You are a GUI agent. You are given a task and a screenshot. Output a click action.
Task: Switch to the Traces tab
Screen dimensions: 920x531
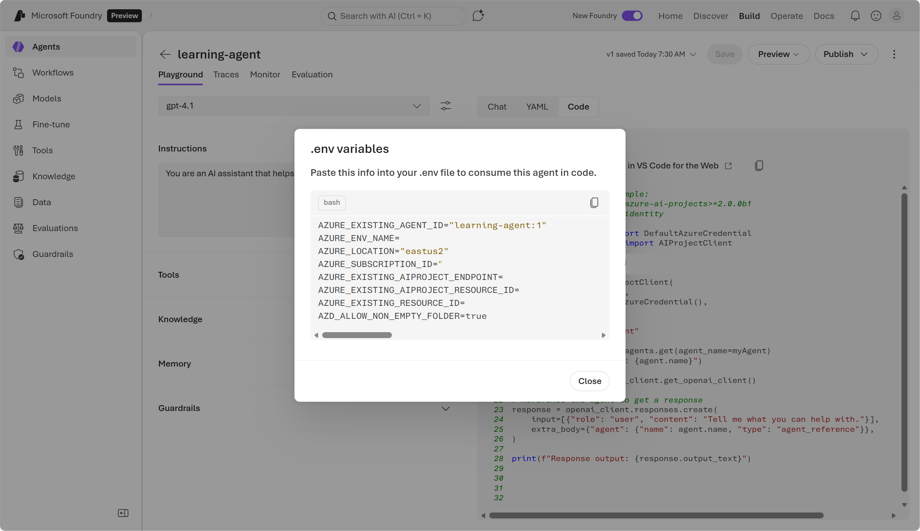click(x=226, y=74)
